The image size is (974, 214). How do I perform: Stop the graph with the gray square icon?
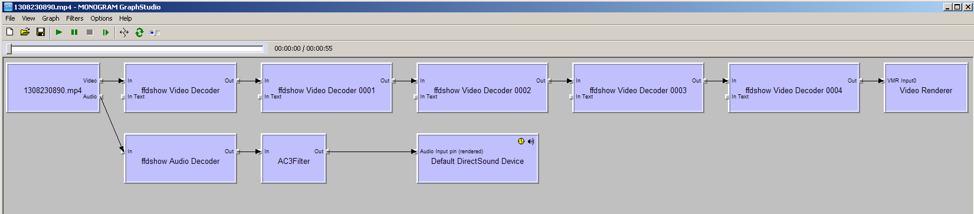pyautogui.click(x=90, y=32)
